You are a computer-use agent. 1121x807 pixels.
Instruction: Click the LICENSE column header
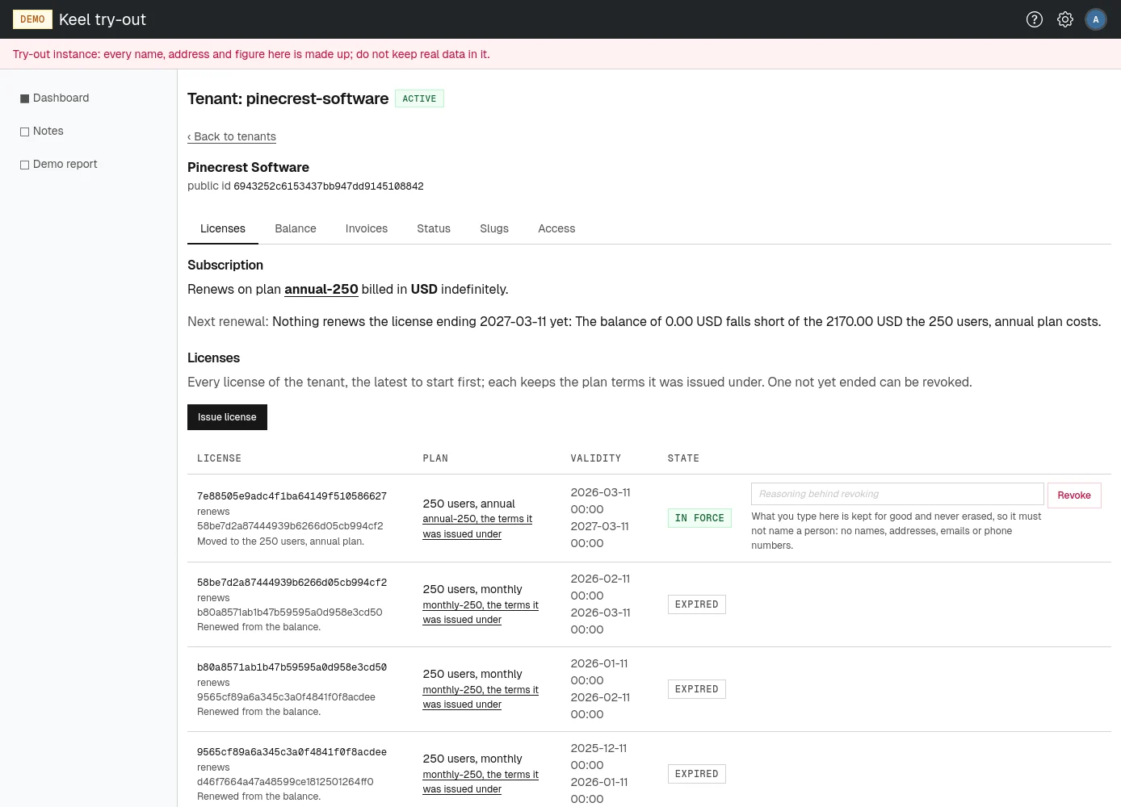tap(219, 458)
